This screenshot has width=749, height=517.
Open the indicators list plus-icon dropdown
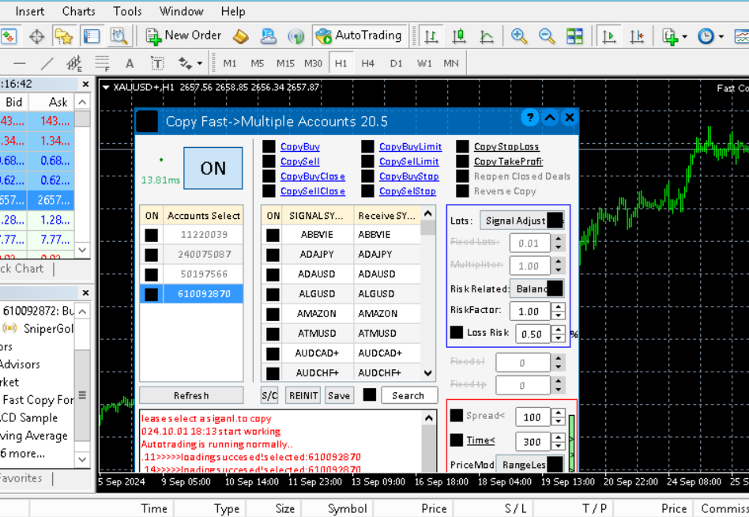pos(675,36)
